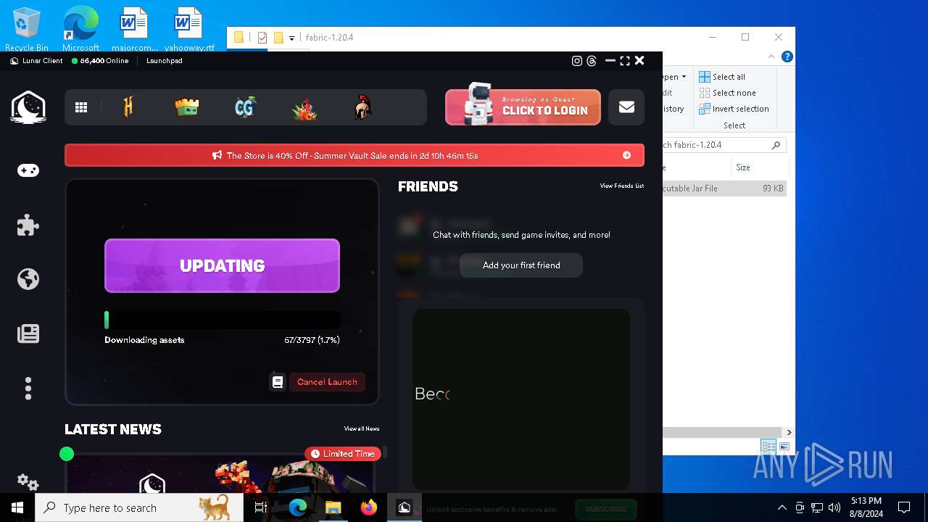Open the newspaper news section

28,333
